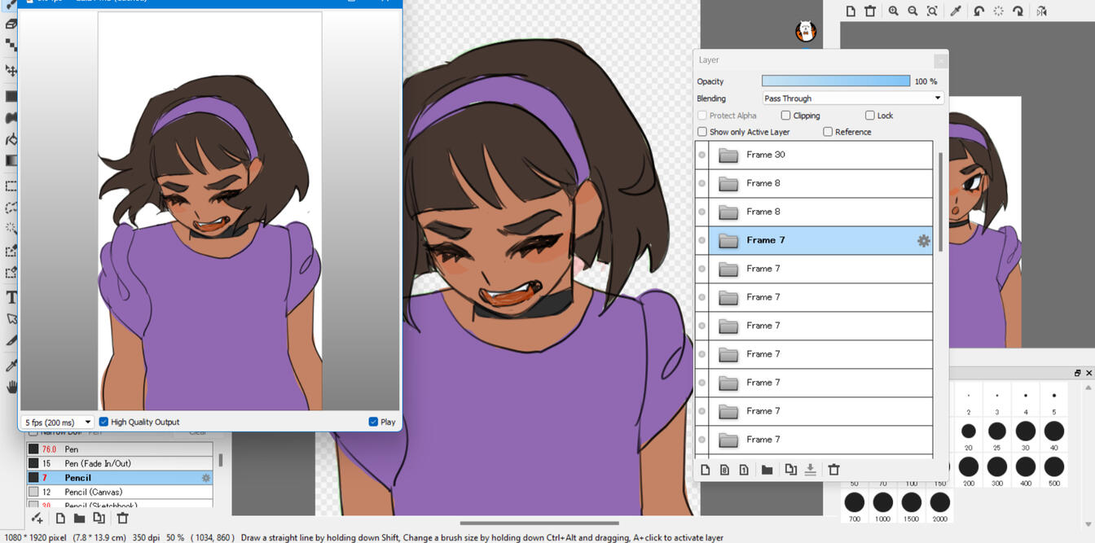Click the Redo icon in the top toolbar
The width and height of the screenshot is (1095, 543).
click(x=1018, y=11)
